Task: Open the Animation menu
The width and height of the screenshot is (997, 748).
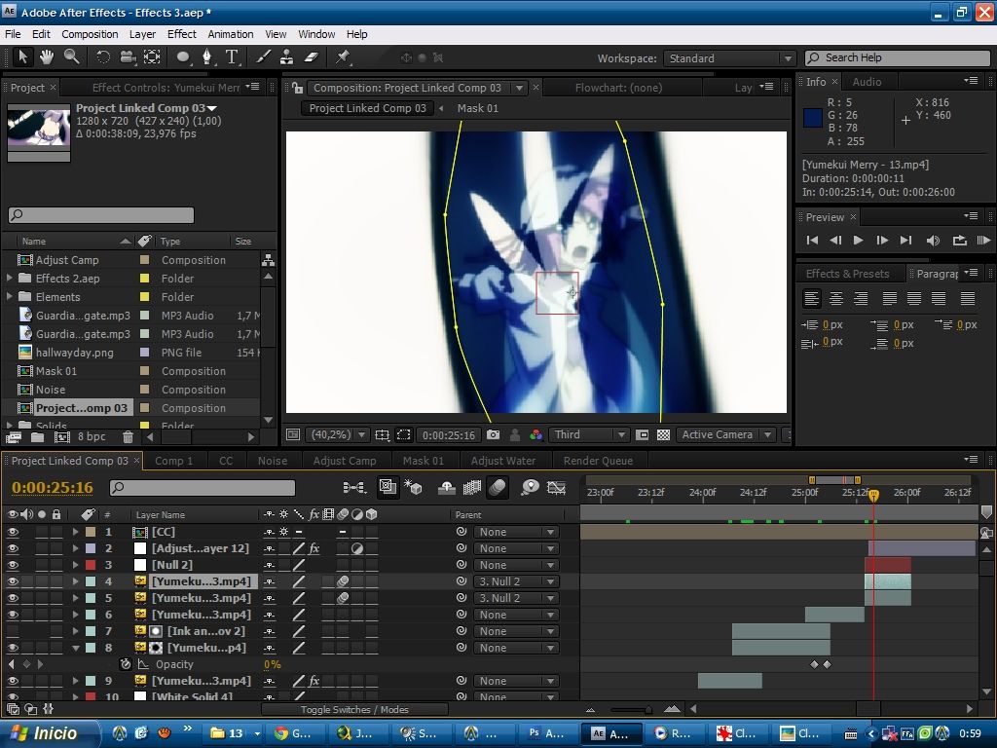Action: [x=230, y=34]
